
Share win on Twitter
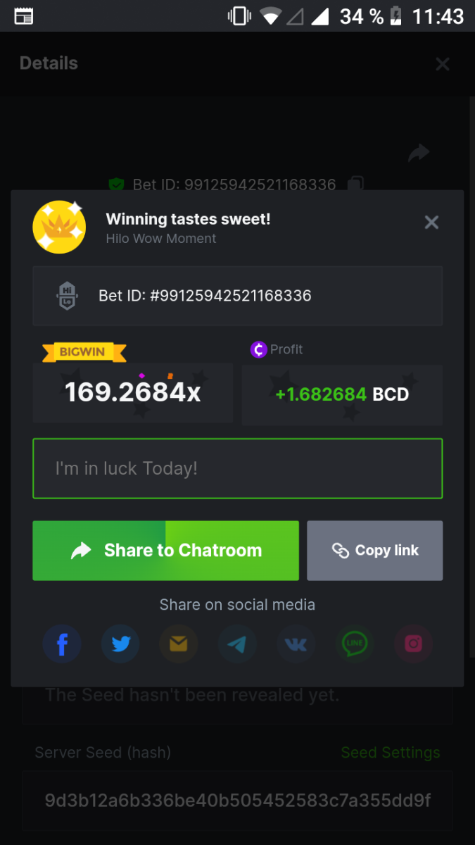click(120, 644)
